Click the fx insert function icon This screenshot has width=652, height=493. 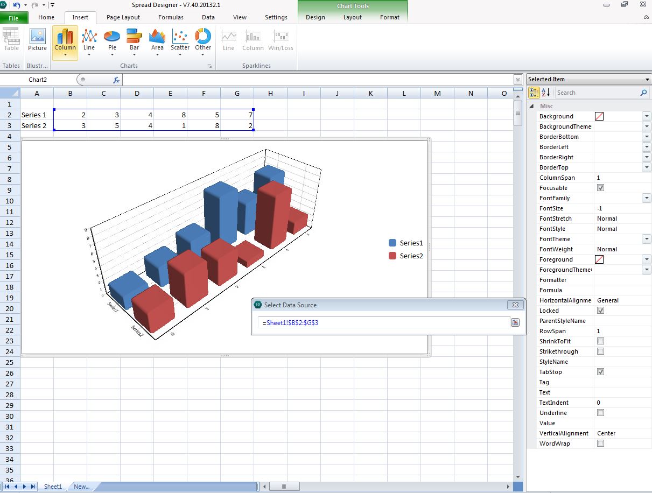click(116, 80)
